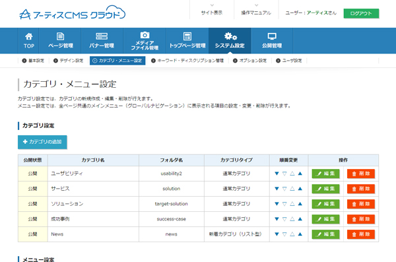The width and height of the screenshot is (396, 262).
Task: Delete the ユーザビリティ category
Action: 361,174
